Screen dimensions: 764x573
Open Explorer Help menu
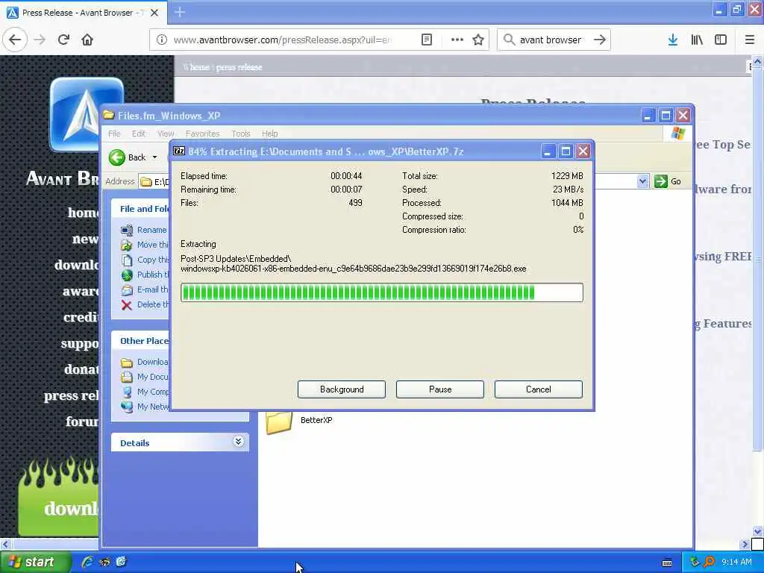[x=269, y=134]
